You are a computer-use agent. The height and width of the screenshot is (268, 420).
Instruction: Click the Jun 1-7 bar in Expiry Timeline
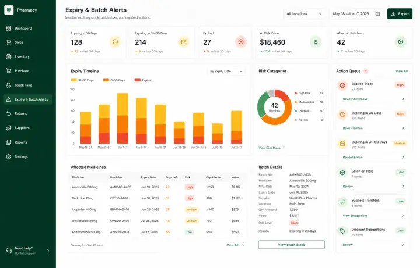click(x=123, y=118)
